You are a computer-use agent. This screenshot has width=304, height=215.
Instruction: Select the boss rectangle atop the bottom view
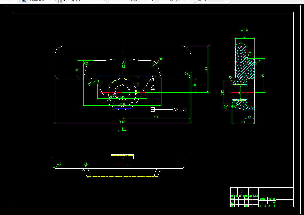(122, 157)
